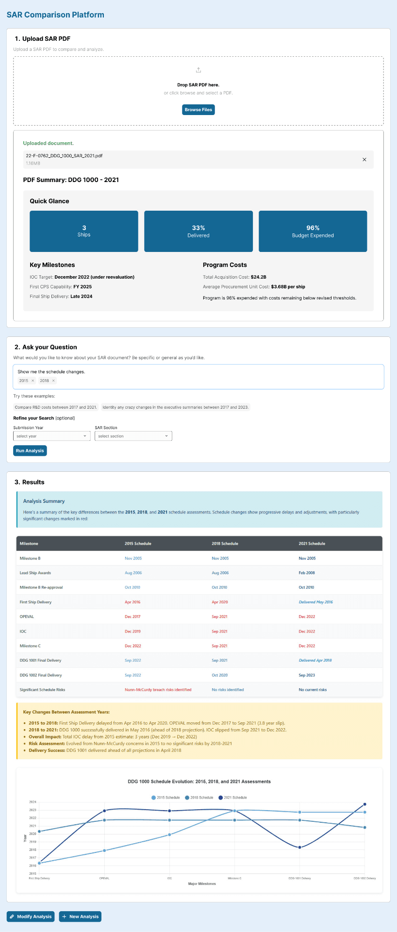Remove the 2018 year tag
The height and width of the screenshot is (932, 397).
coord(53,381)
